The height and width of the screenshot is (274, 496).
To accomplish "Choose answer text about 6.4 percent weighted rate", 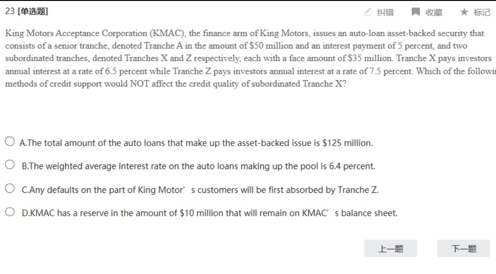I will pyautogui.click(x=198, y=166).
